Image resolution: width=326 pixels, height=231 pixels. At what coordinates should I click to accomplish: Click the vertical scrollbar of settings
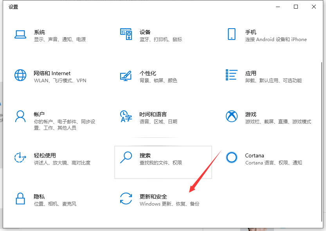tap(322, 141)
